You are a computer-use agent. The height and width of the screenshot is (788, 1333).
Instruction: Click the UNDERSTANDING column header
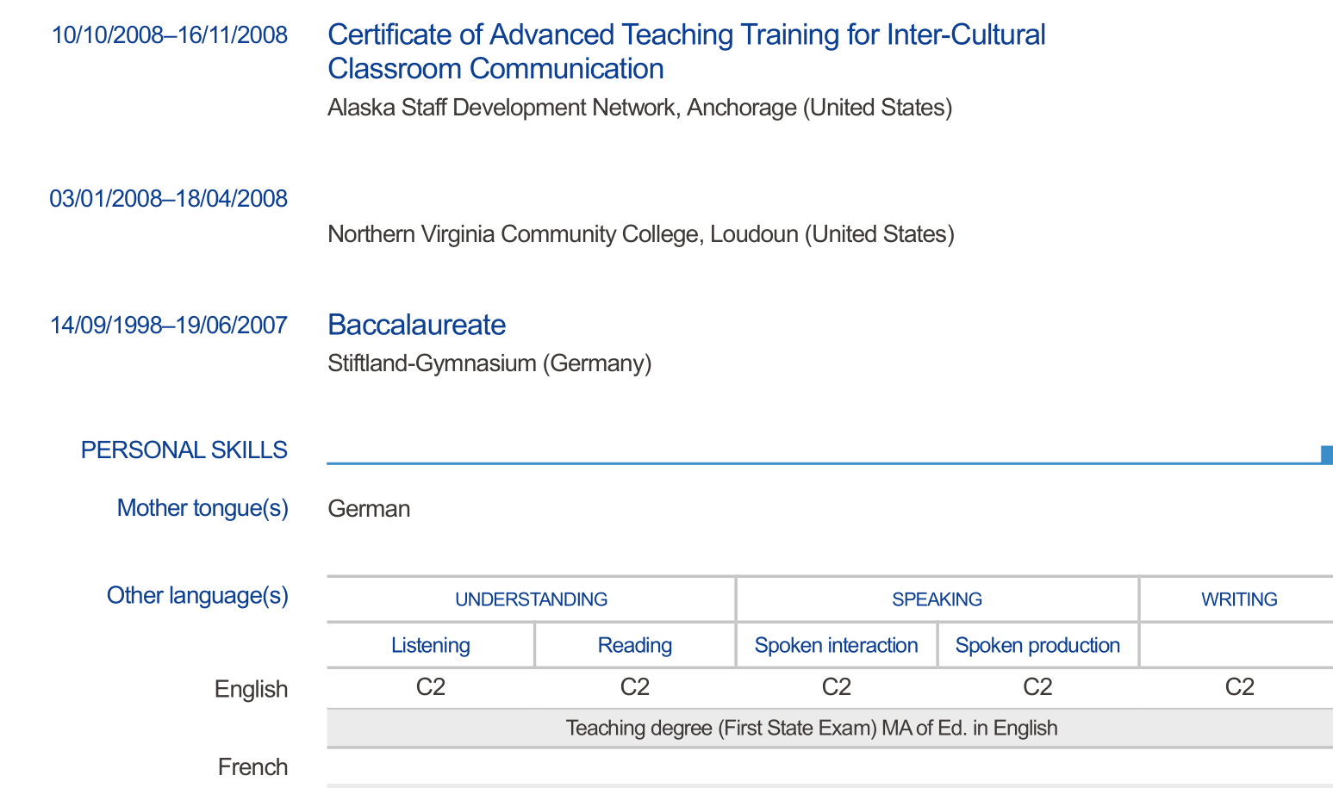coord(531,599)
